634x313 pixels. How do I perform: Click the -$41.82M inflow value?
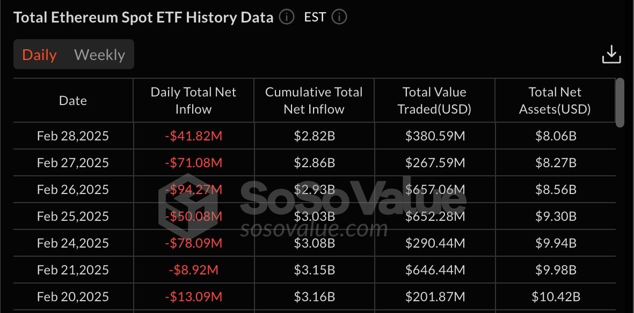pos(193,136)
